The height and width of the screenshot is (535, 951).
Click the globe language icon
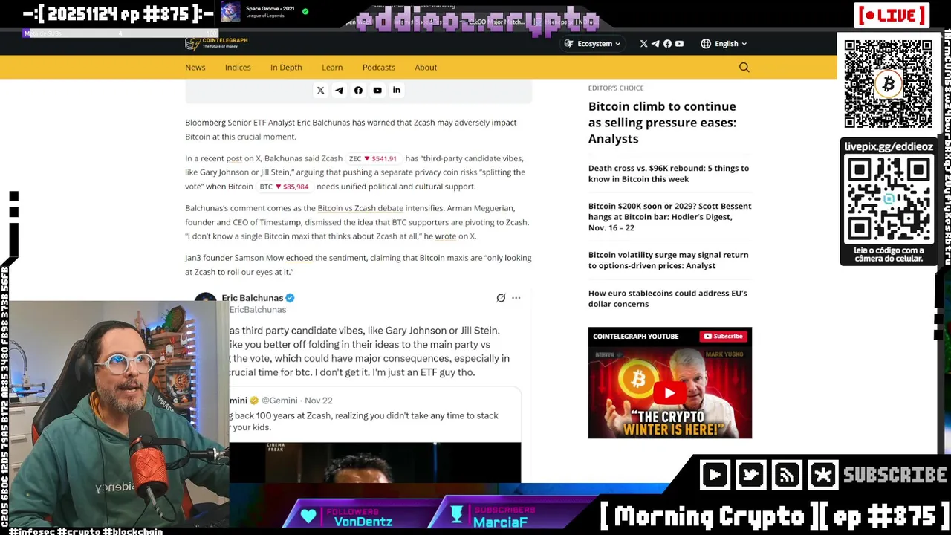(x=706, y=44)
